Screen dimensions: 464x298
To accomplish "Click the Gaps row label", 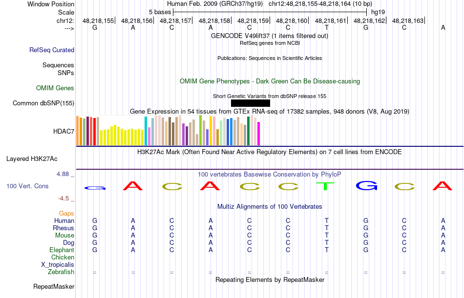I will pyautogui.click(x=66, y=214).
